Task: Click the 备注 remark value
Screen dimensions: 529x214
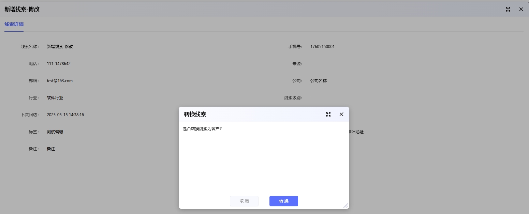Action: [51, 149]
